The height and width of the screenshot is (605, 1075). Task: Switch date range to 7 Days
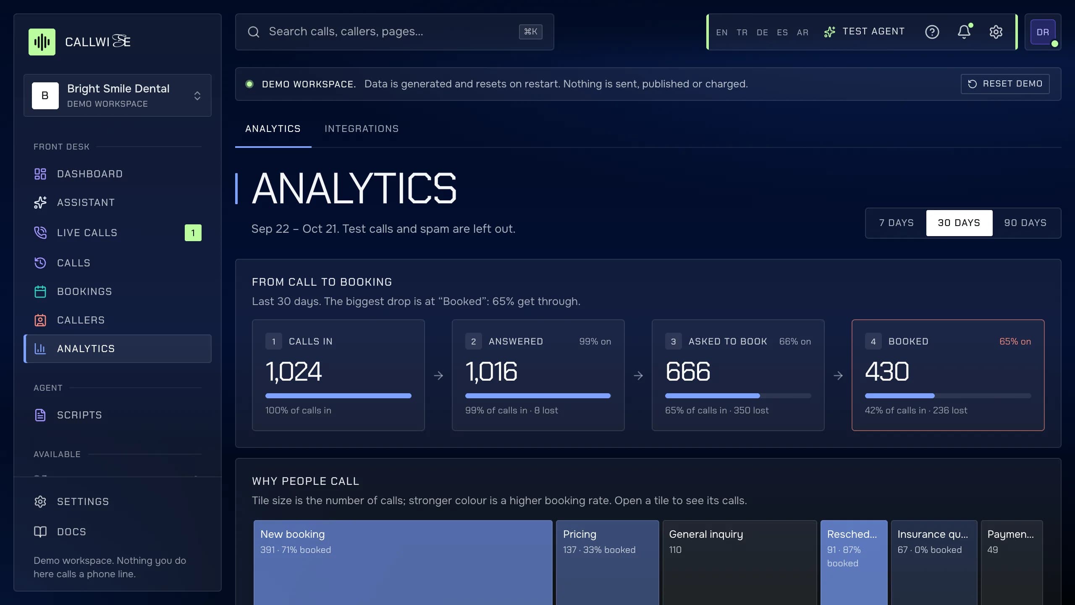897,223
